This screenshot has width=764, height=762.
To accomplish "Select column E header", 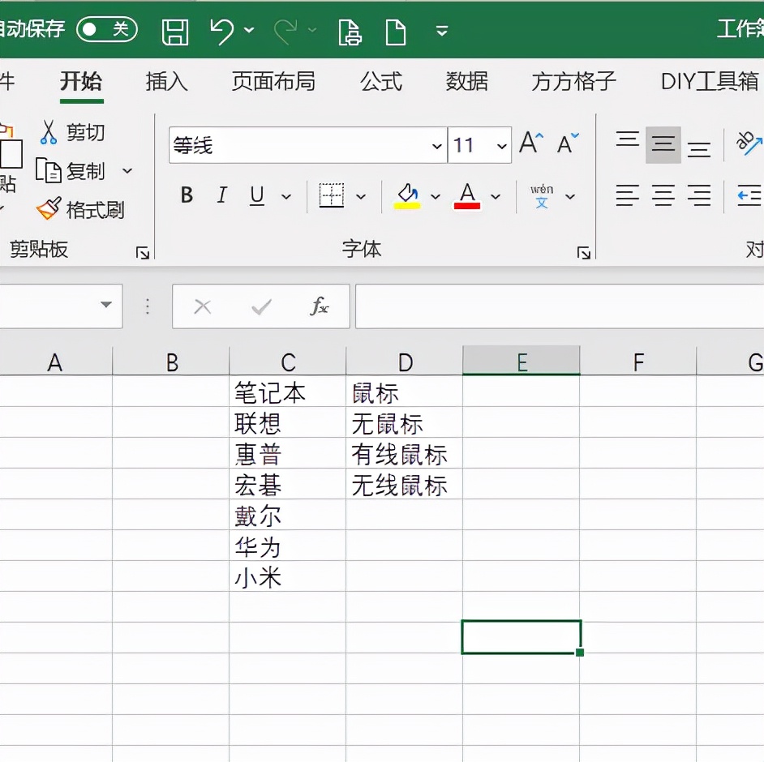I will click(521, 362).
